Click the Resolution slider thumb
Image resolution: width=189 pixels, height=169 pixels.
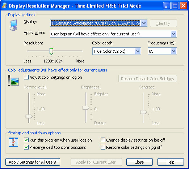click(51, 51)
